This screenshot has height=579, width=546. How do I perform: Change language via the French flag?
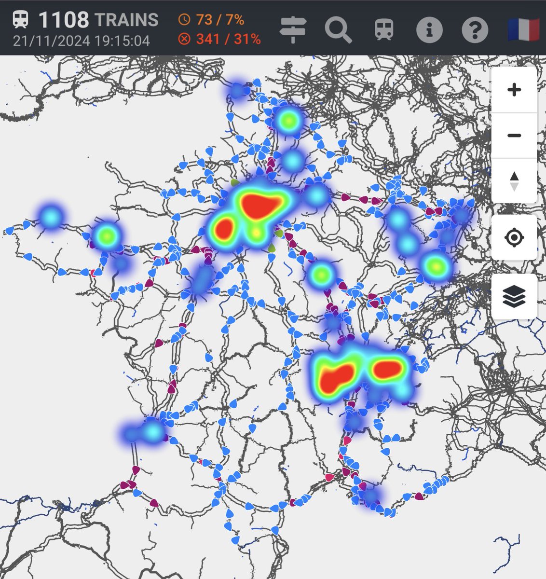[523, 30]
